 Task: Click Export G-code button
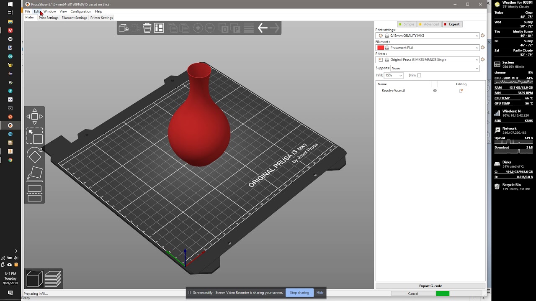coord(430,286)
